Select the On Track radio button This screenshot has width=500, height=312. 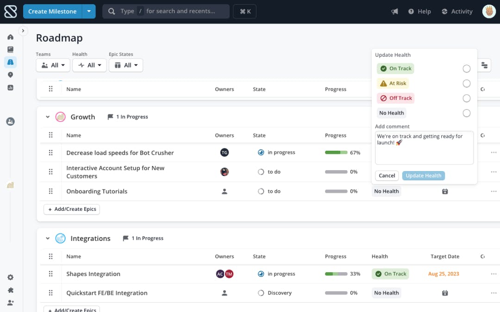click(466, 68)
